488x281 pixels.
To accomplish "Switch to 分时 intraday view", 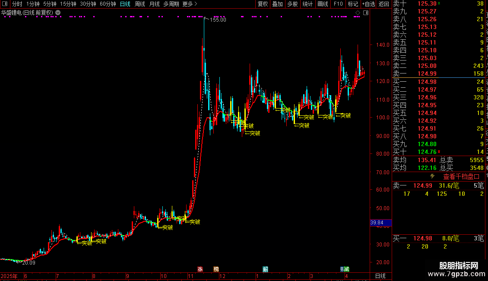I will 17,4.
